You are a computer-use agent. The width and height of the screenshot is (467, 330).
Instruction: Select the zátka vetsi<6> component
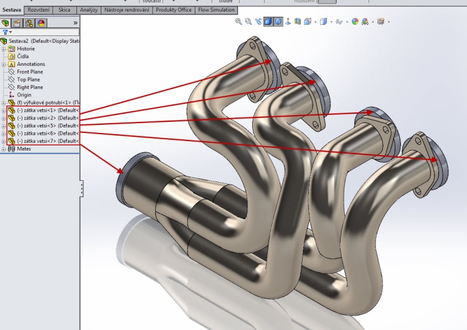point(48,134)
